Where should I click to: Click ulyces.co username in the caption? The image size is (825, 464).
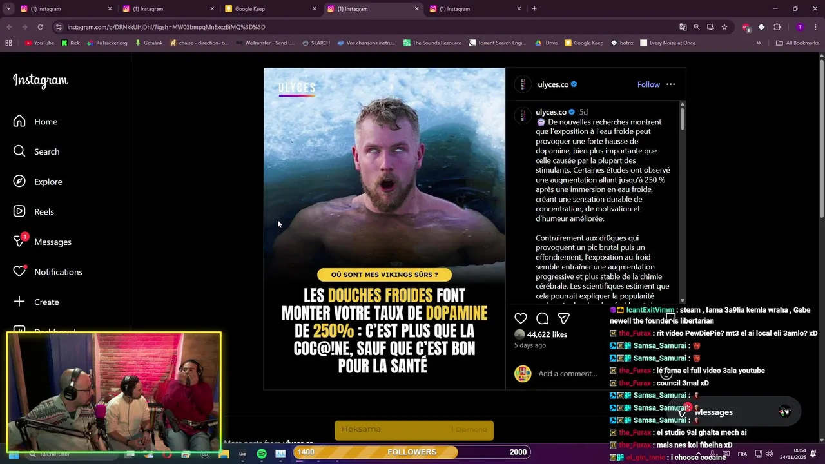[x=551, y=112]
